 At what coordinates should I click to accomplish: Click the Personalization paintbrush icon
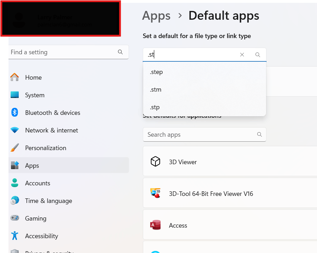[x=14, y=148]
